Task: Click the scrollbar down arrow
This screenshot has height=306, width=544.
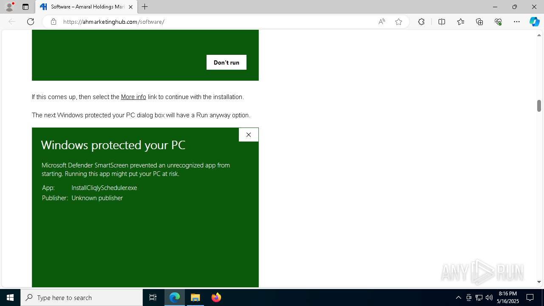Action: click(539, 282)
